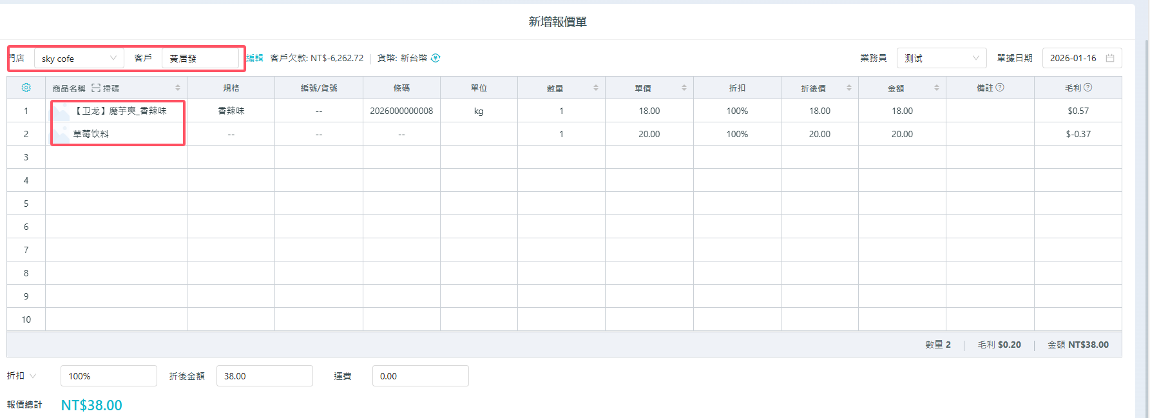Open the 業務員 dropdown

[x=975, y=58]
